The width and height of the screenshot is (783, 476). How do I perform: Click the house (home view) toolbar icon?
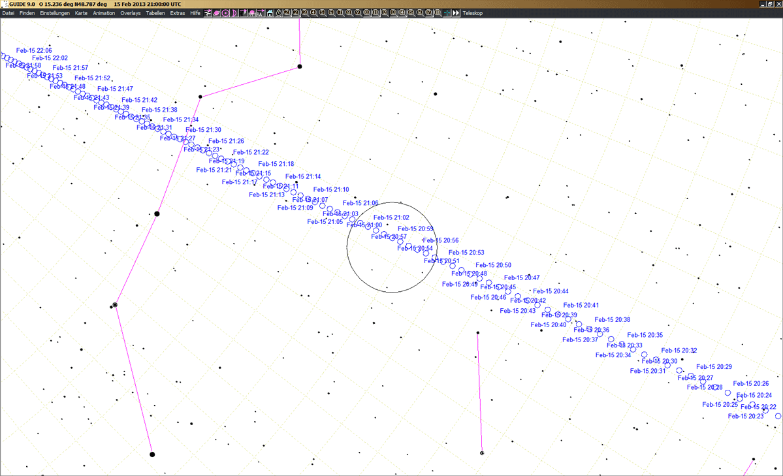[270, 13]
